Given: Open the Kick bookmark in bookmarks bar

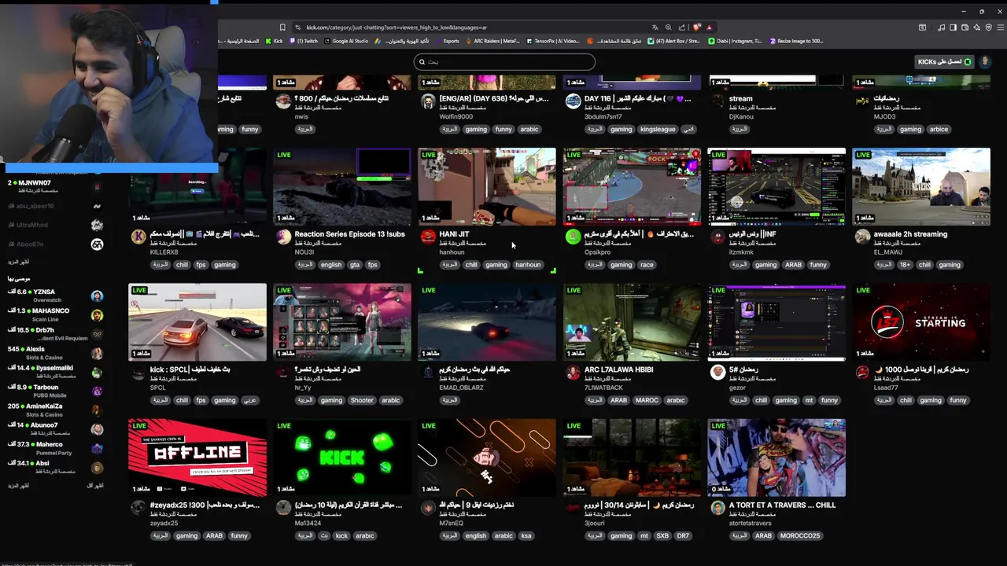Looking at the screenshot, I should coord(274,41).
